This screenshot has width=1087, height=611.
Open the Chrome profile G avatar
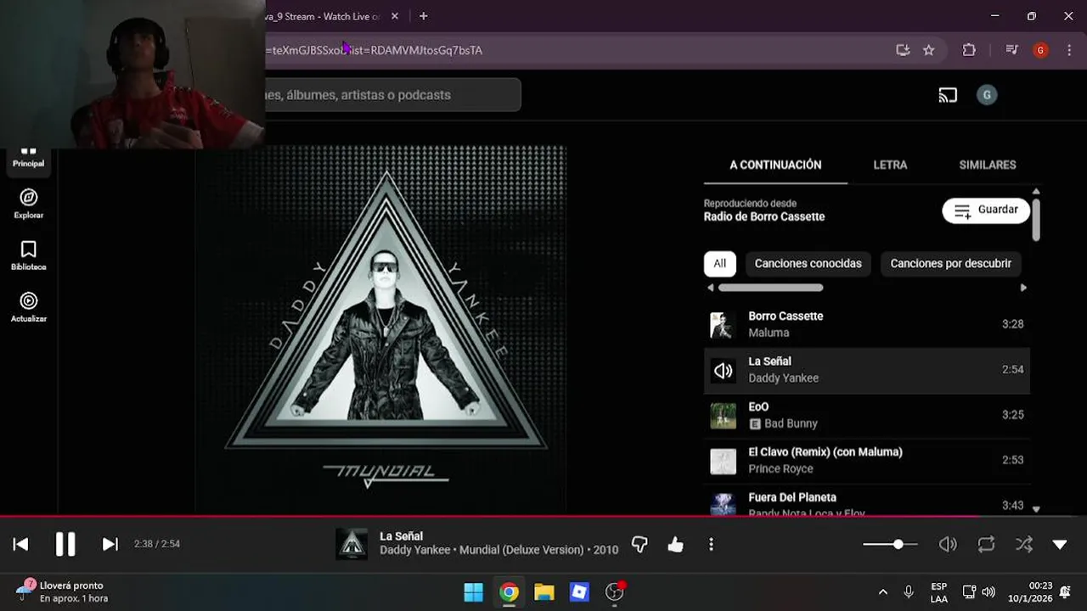(1040, 50)
